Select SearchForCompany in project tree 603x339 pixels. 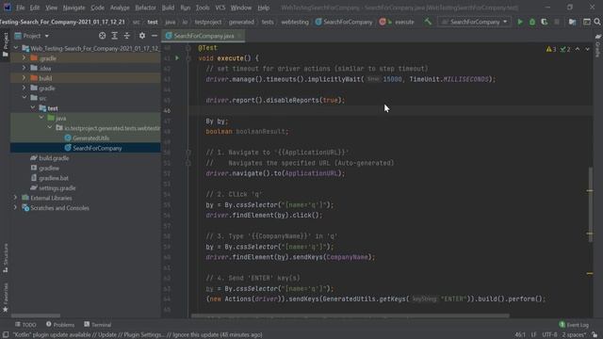click(x=97, y=148)
